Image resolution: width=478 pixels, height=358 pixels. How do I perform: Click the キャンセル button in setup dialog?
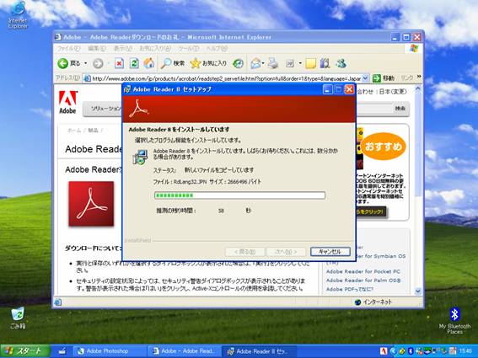330,252
